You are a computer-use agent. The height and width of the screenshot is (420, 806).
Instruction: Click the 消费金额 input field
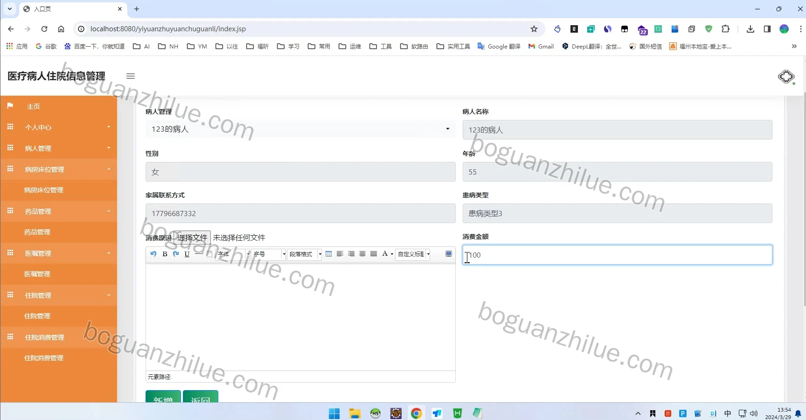pos(617,255)
